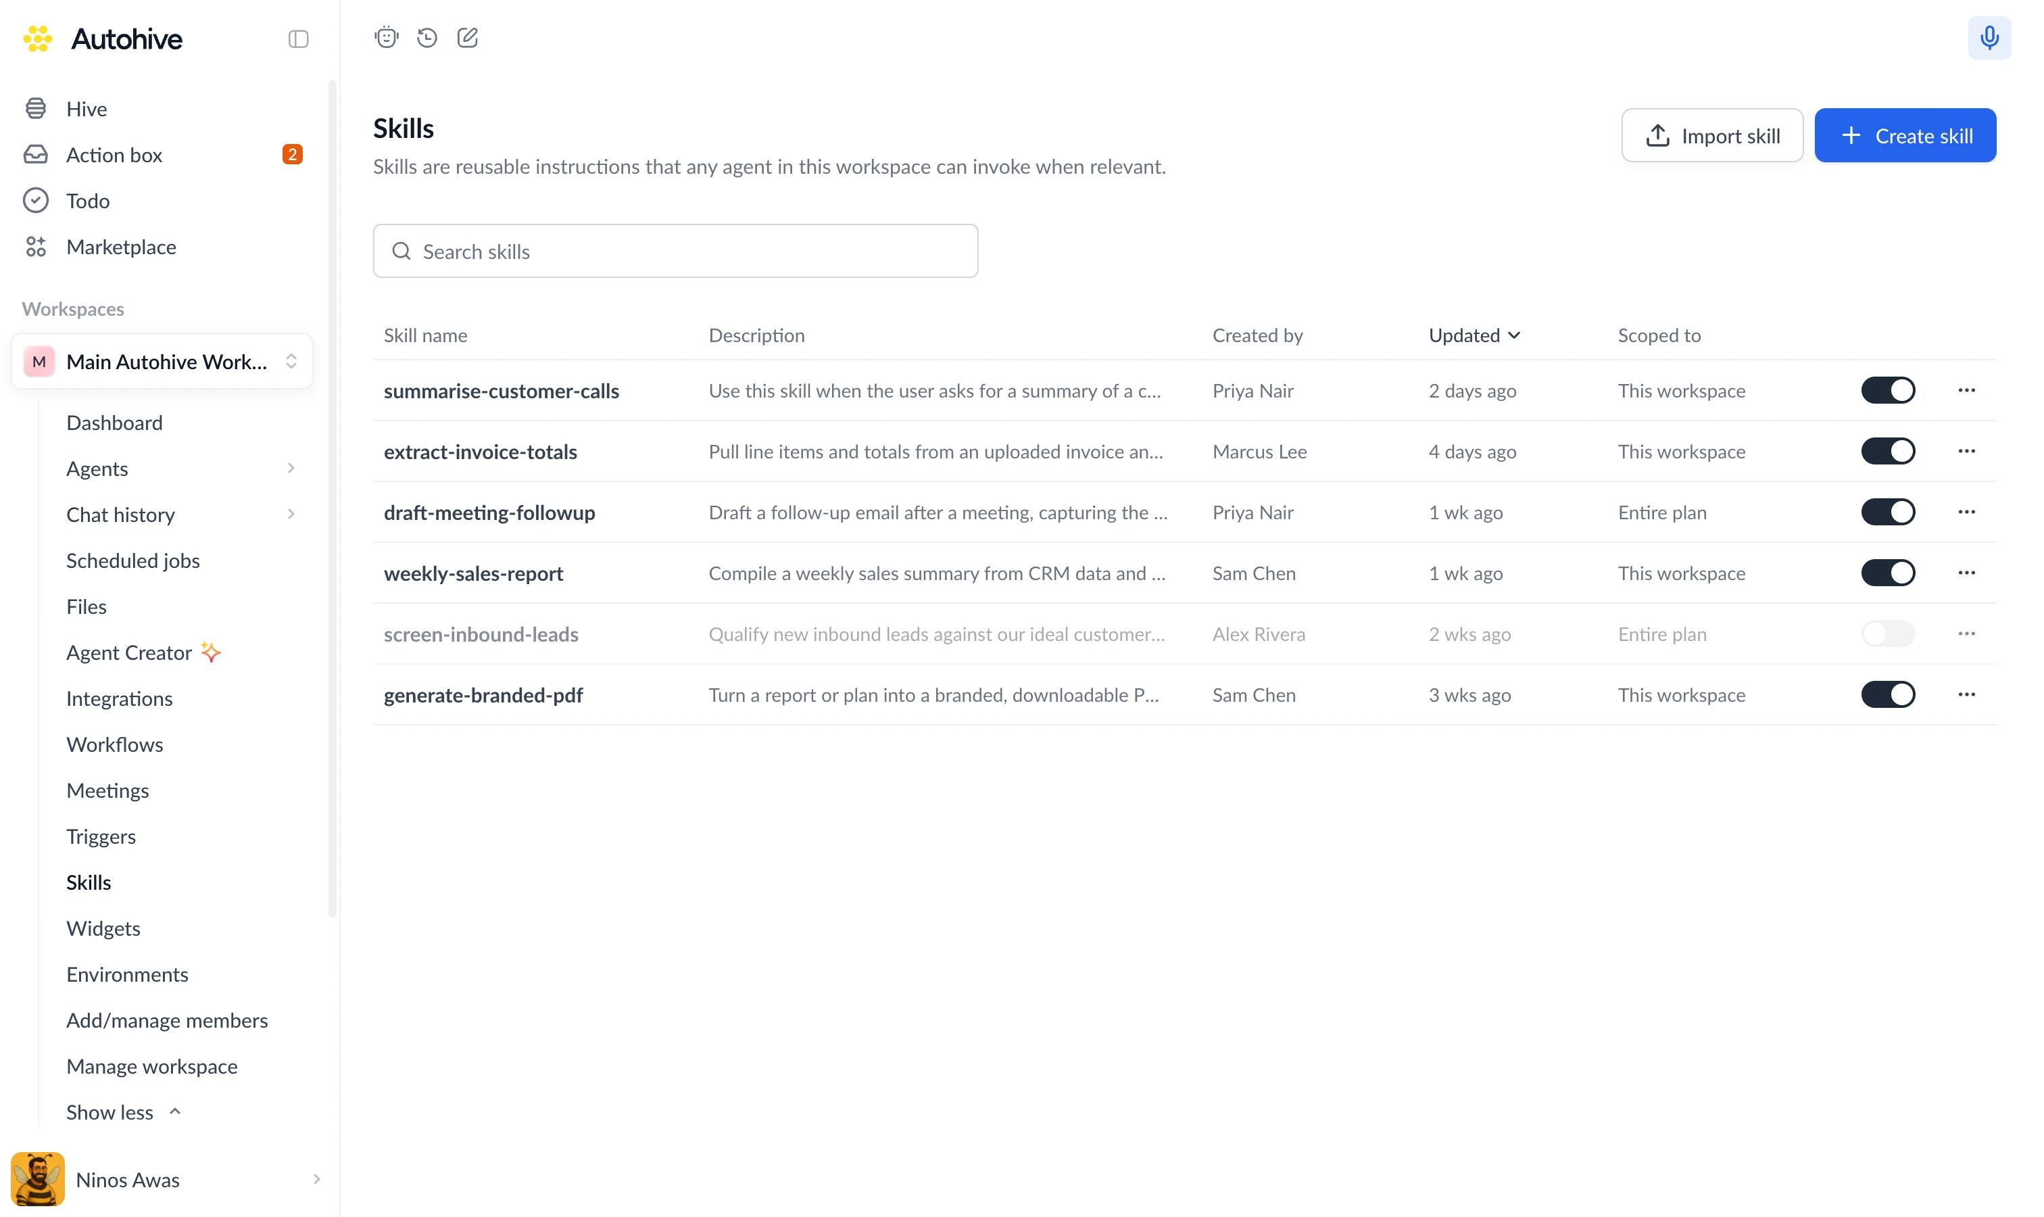
Task: Click the Scoped to column header
Action: [1659, 335]
